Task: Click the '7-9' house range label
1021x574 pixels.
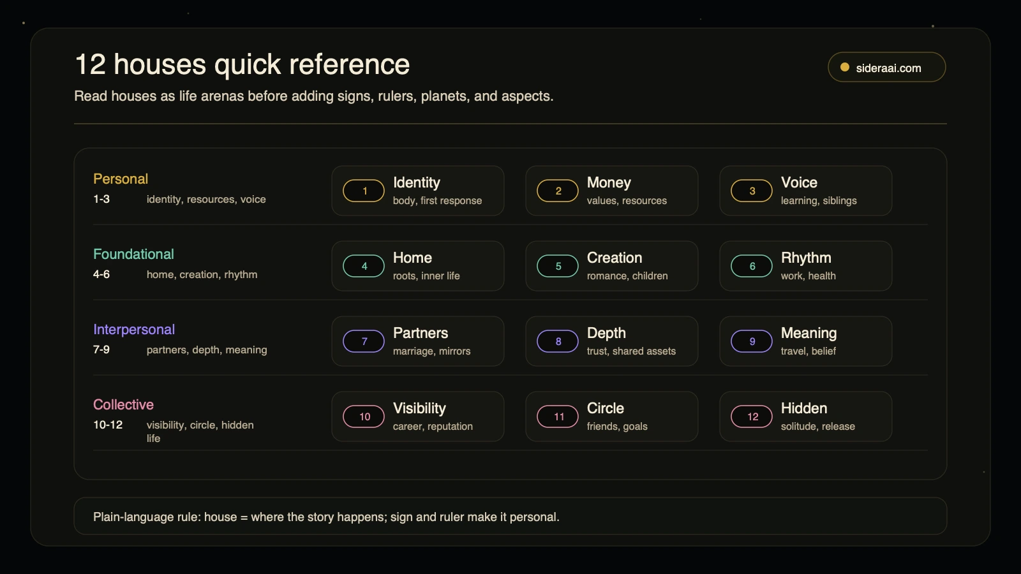Action: point(101,350)
